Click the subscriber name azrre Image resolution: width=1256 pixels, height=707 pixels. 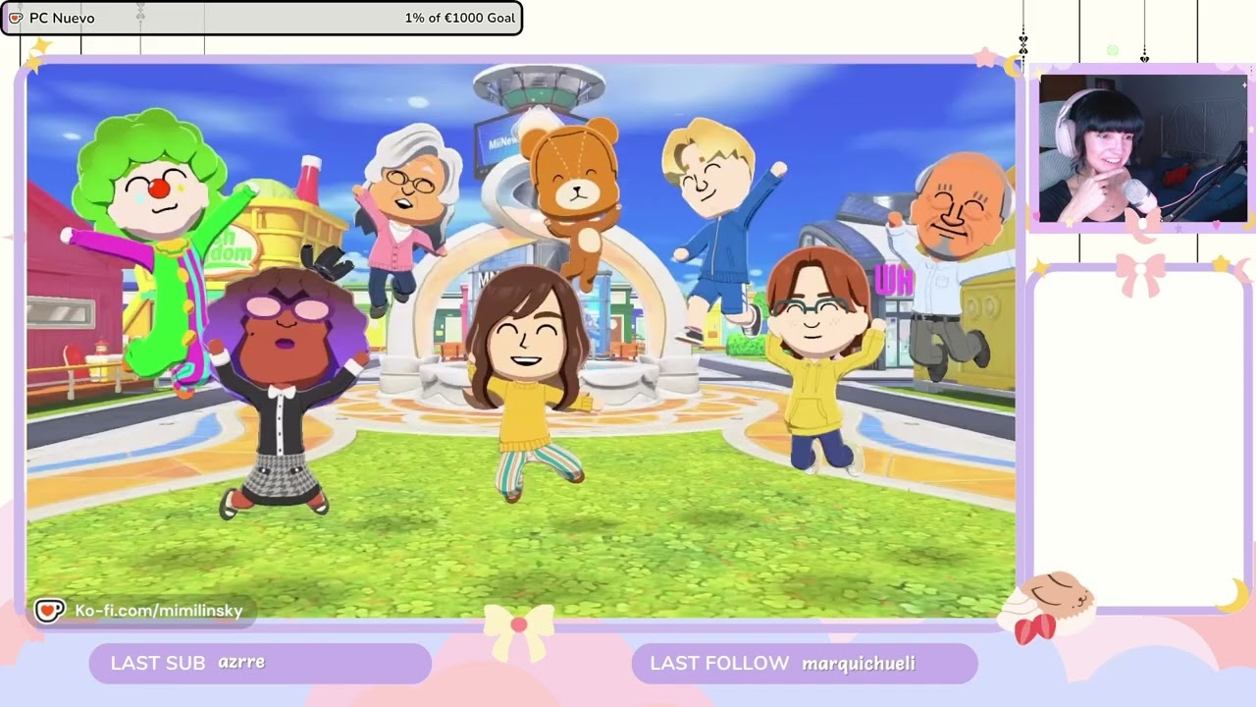pos(241,663)
